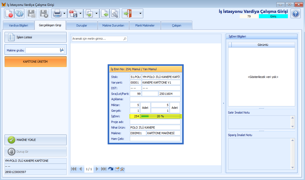Click the İş Emri No: 254 card header
Image resolution: width=305 pixels, height=180 pixels.
[x=146, y=69]
